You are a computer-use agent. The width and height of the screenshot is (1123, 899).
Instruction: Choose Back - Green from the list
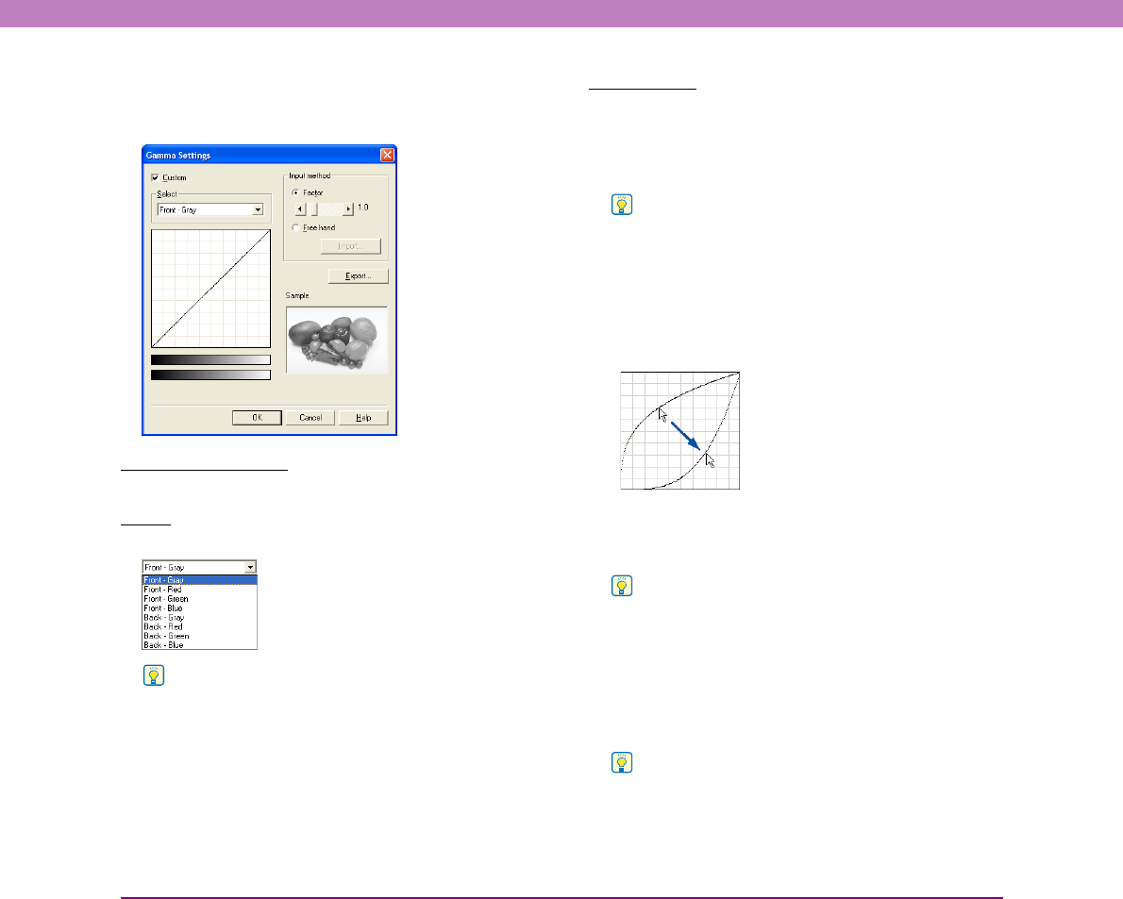point(199,637)
